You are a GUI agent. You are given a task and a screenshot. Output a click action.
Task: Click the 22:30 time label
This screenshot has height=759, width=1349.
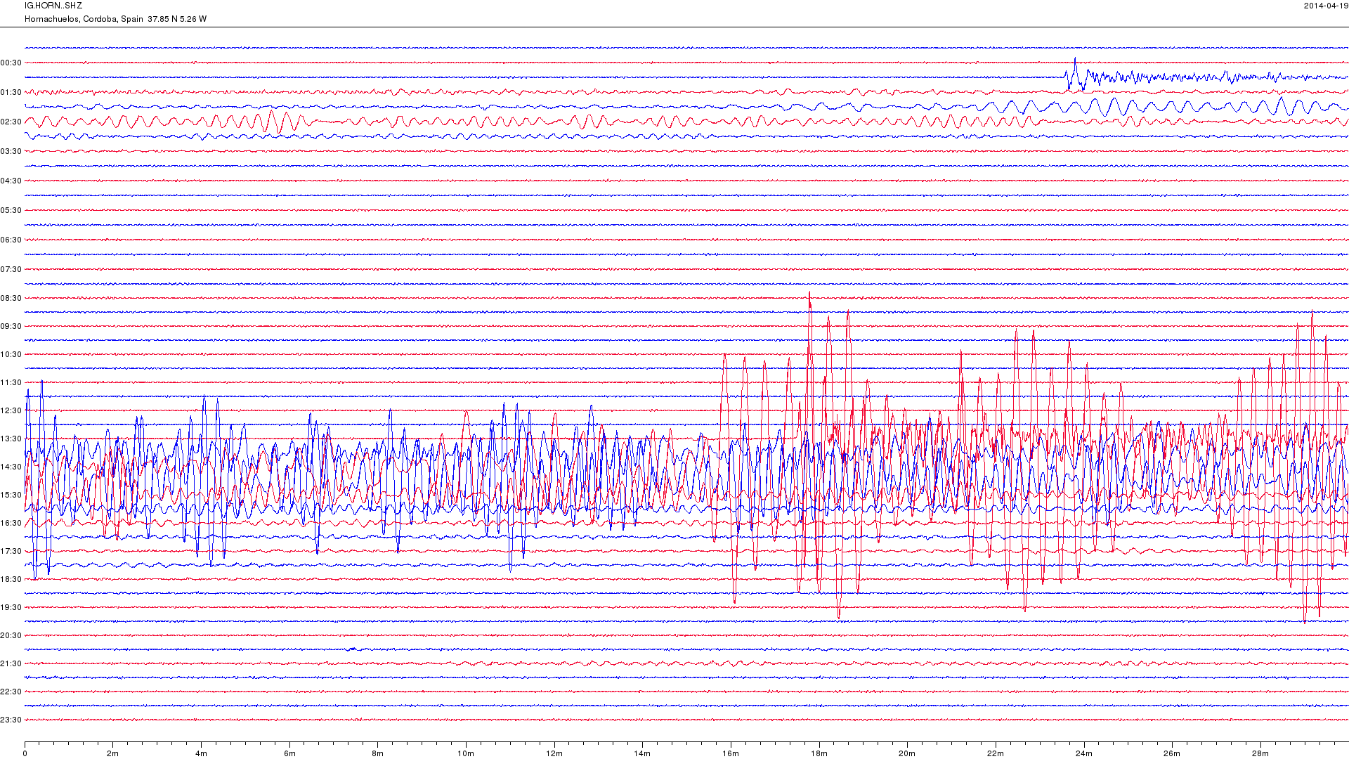click(11, 692)
